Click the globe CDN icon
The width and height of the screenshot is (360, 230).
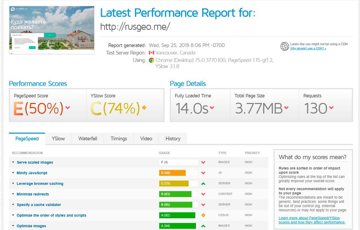284,46
